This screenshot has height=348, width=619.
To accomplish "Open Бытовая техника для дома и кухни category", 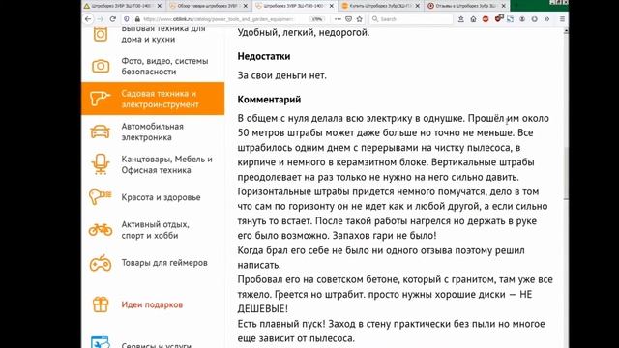I will tap(163, 34).
